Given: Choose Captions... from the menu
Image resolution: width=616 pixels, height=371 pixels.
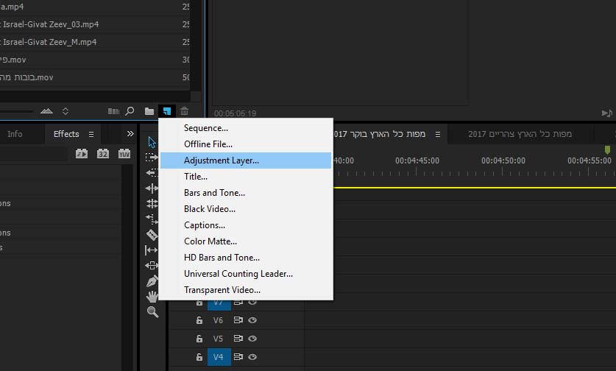Looking at the screenshot, I should [x=246, y=225].
